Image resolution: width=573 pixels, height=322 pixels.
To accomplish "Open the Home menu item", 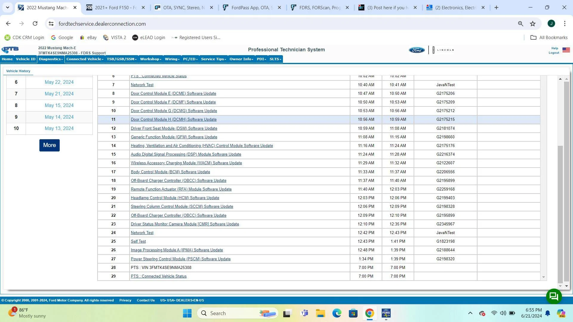I will click(7, 59).
